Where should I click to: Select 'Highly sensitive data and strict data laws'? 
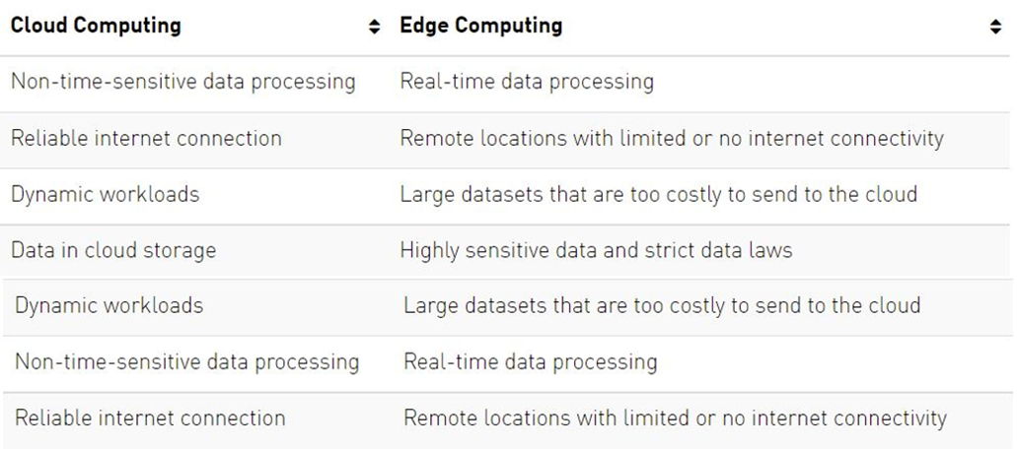tap(596, 250)
